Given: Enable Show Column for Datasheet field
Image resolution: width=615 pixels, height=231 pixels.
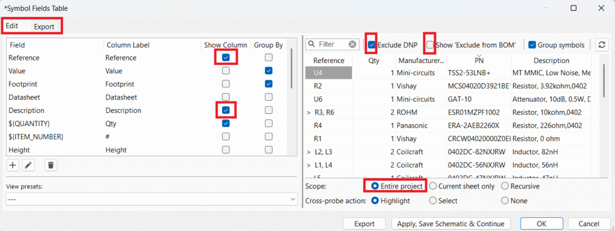Looking at the screenshot, I should (x=226, y=97).
